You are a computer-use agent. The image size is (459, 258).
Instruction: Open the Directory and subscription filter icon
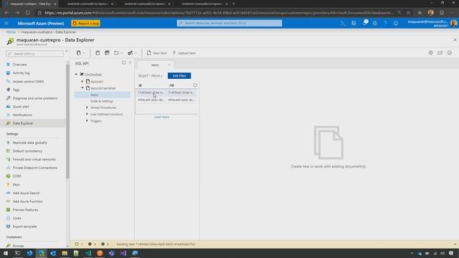[354, 23]
